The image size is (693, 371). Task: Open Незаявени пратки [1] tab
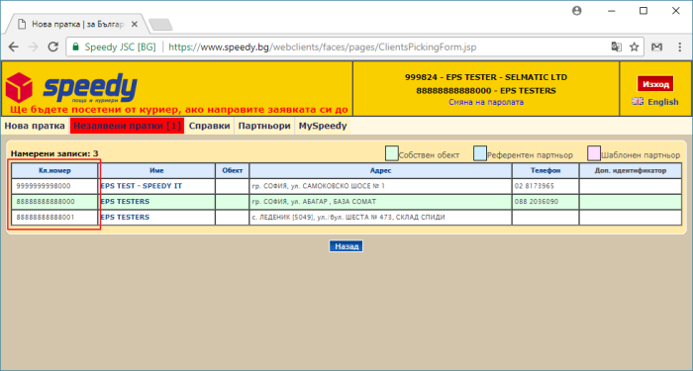coord(127,126)
